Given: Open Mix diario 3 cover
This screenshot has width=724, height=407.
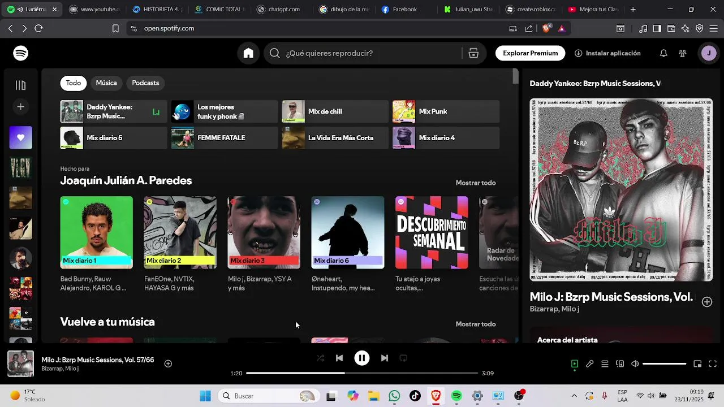Looking at the screenshot, I should [x=264, y=232].
